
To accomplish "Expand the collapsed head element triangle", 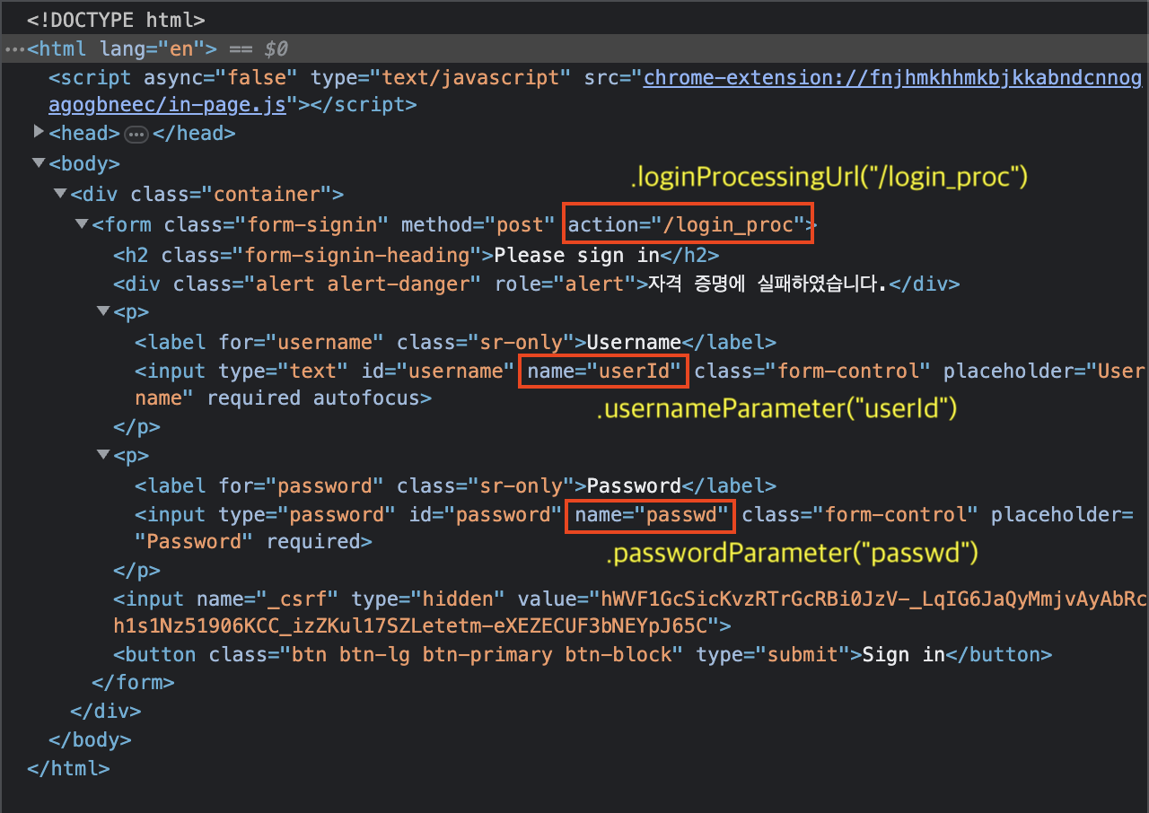I will tap(39, 133).
